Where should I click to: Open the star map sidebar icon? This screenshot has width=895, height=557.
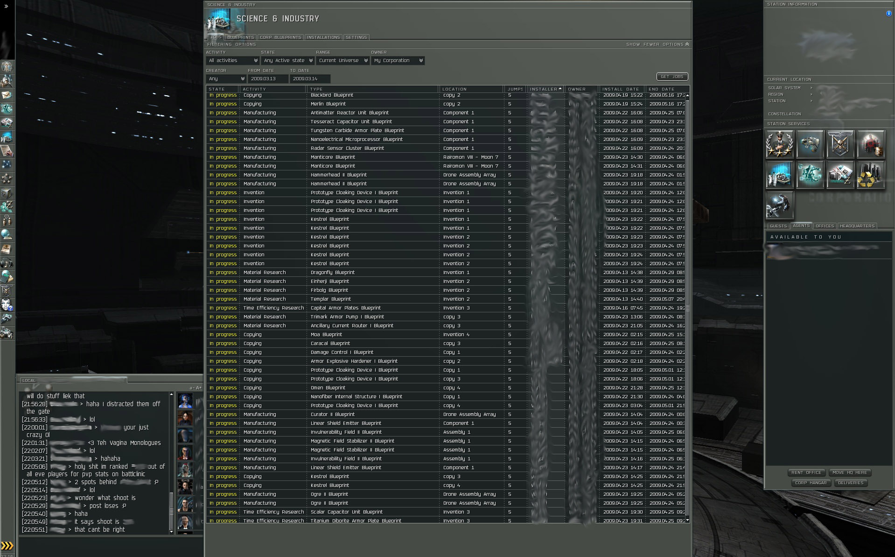(7, 165)
